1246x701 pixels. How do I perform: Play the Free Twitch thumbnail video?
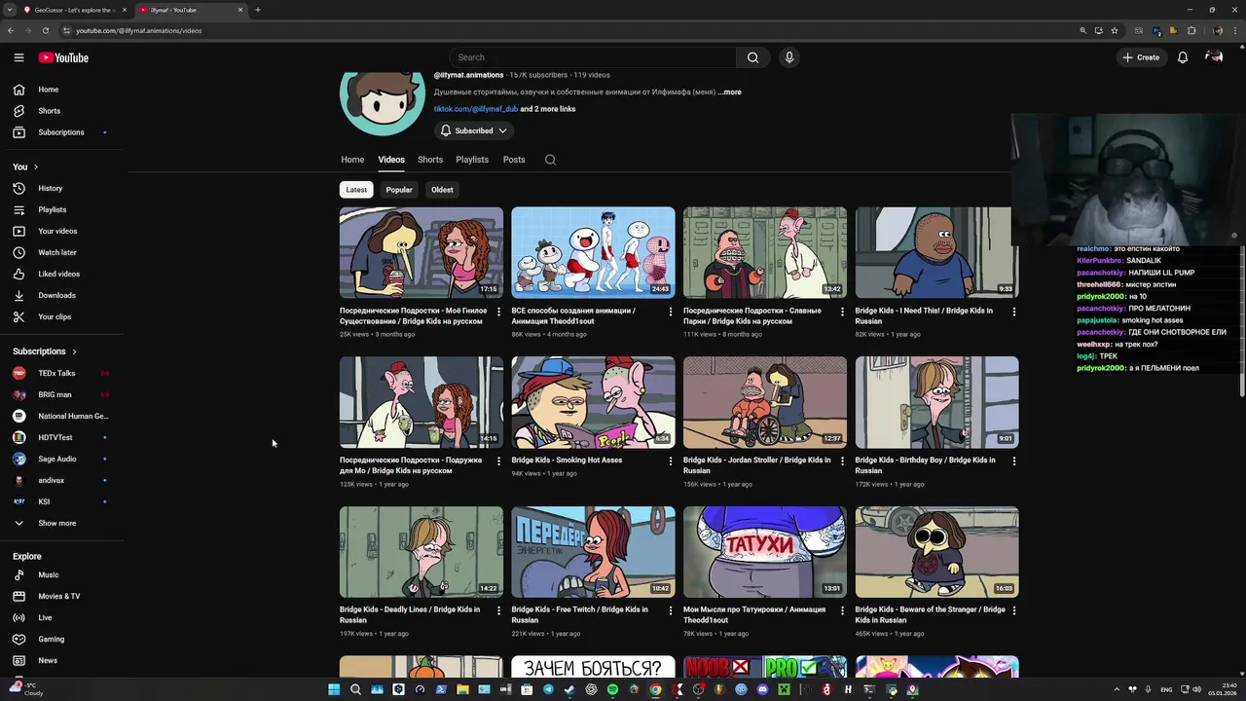tap(593, 552)
